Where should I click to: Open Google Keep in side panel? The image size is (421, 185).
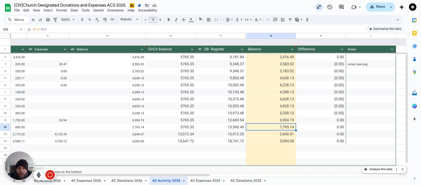point(414,33)
